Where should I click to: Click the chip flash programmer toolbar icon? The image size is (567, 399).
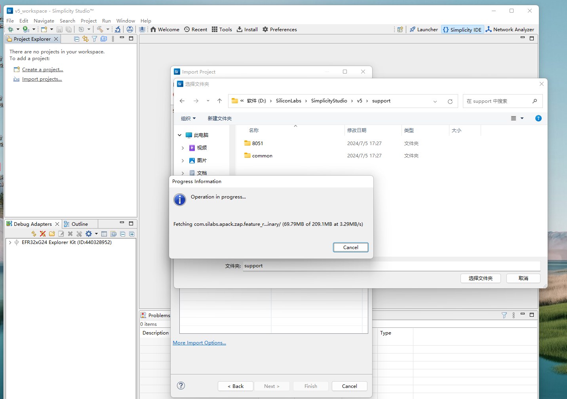tap(142, 29)
